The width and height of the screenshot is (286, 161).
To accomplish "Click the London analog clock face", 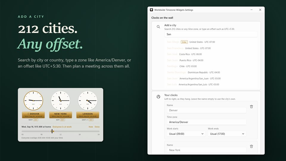I will 88,100.
